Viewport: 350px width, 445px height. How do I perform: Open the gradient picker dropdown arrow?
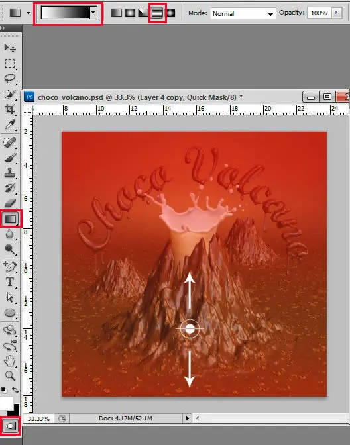tap(93, 13)
